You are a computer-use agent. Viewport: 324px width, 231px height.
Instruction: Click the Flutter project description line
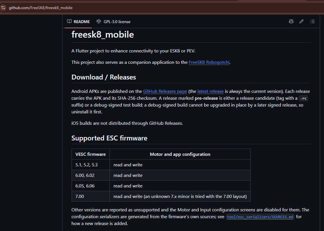[133, 51]
